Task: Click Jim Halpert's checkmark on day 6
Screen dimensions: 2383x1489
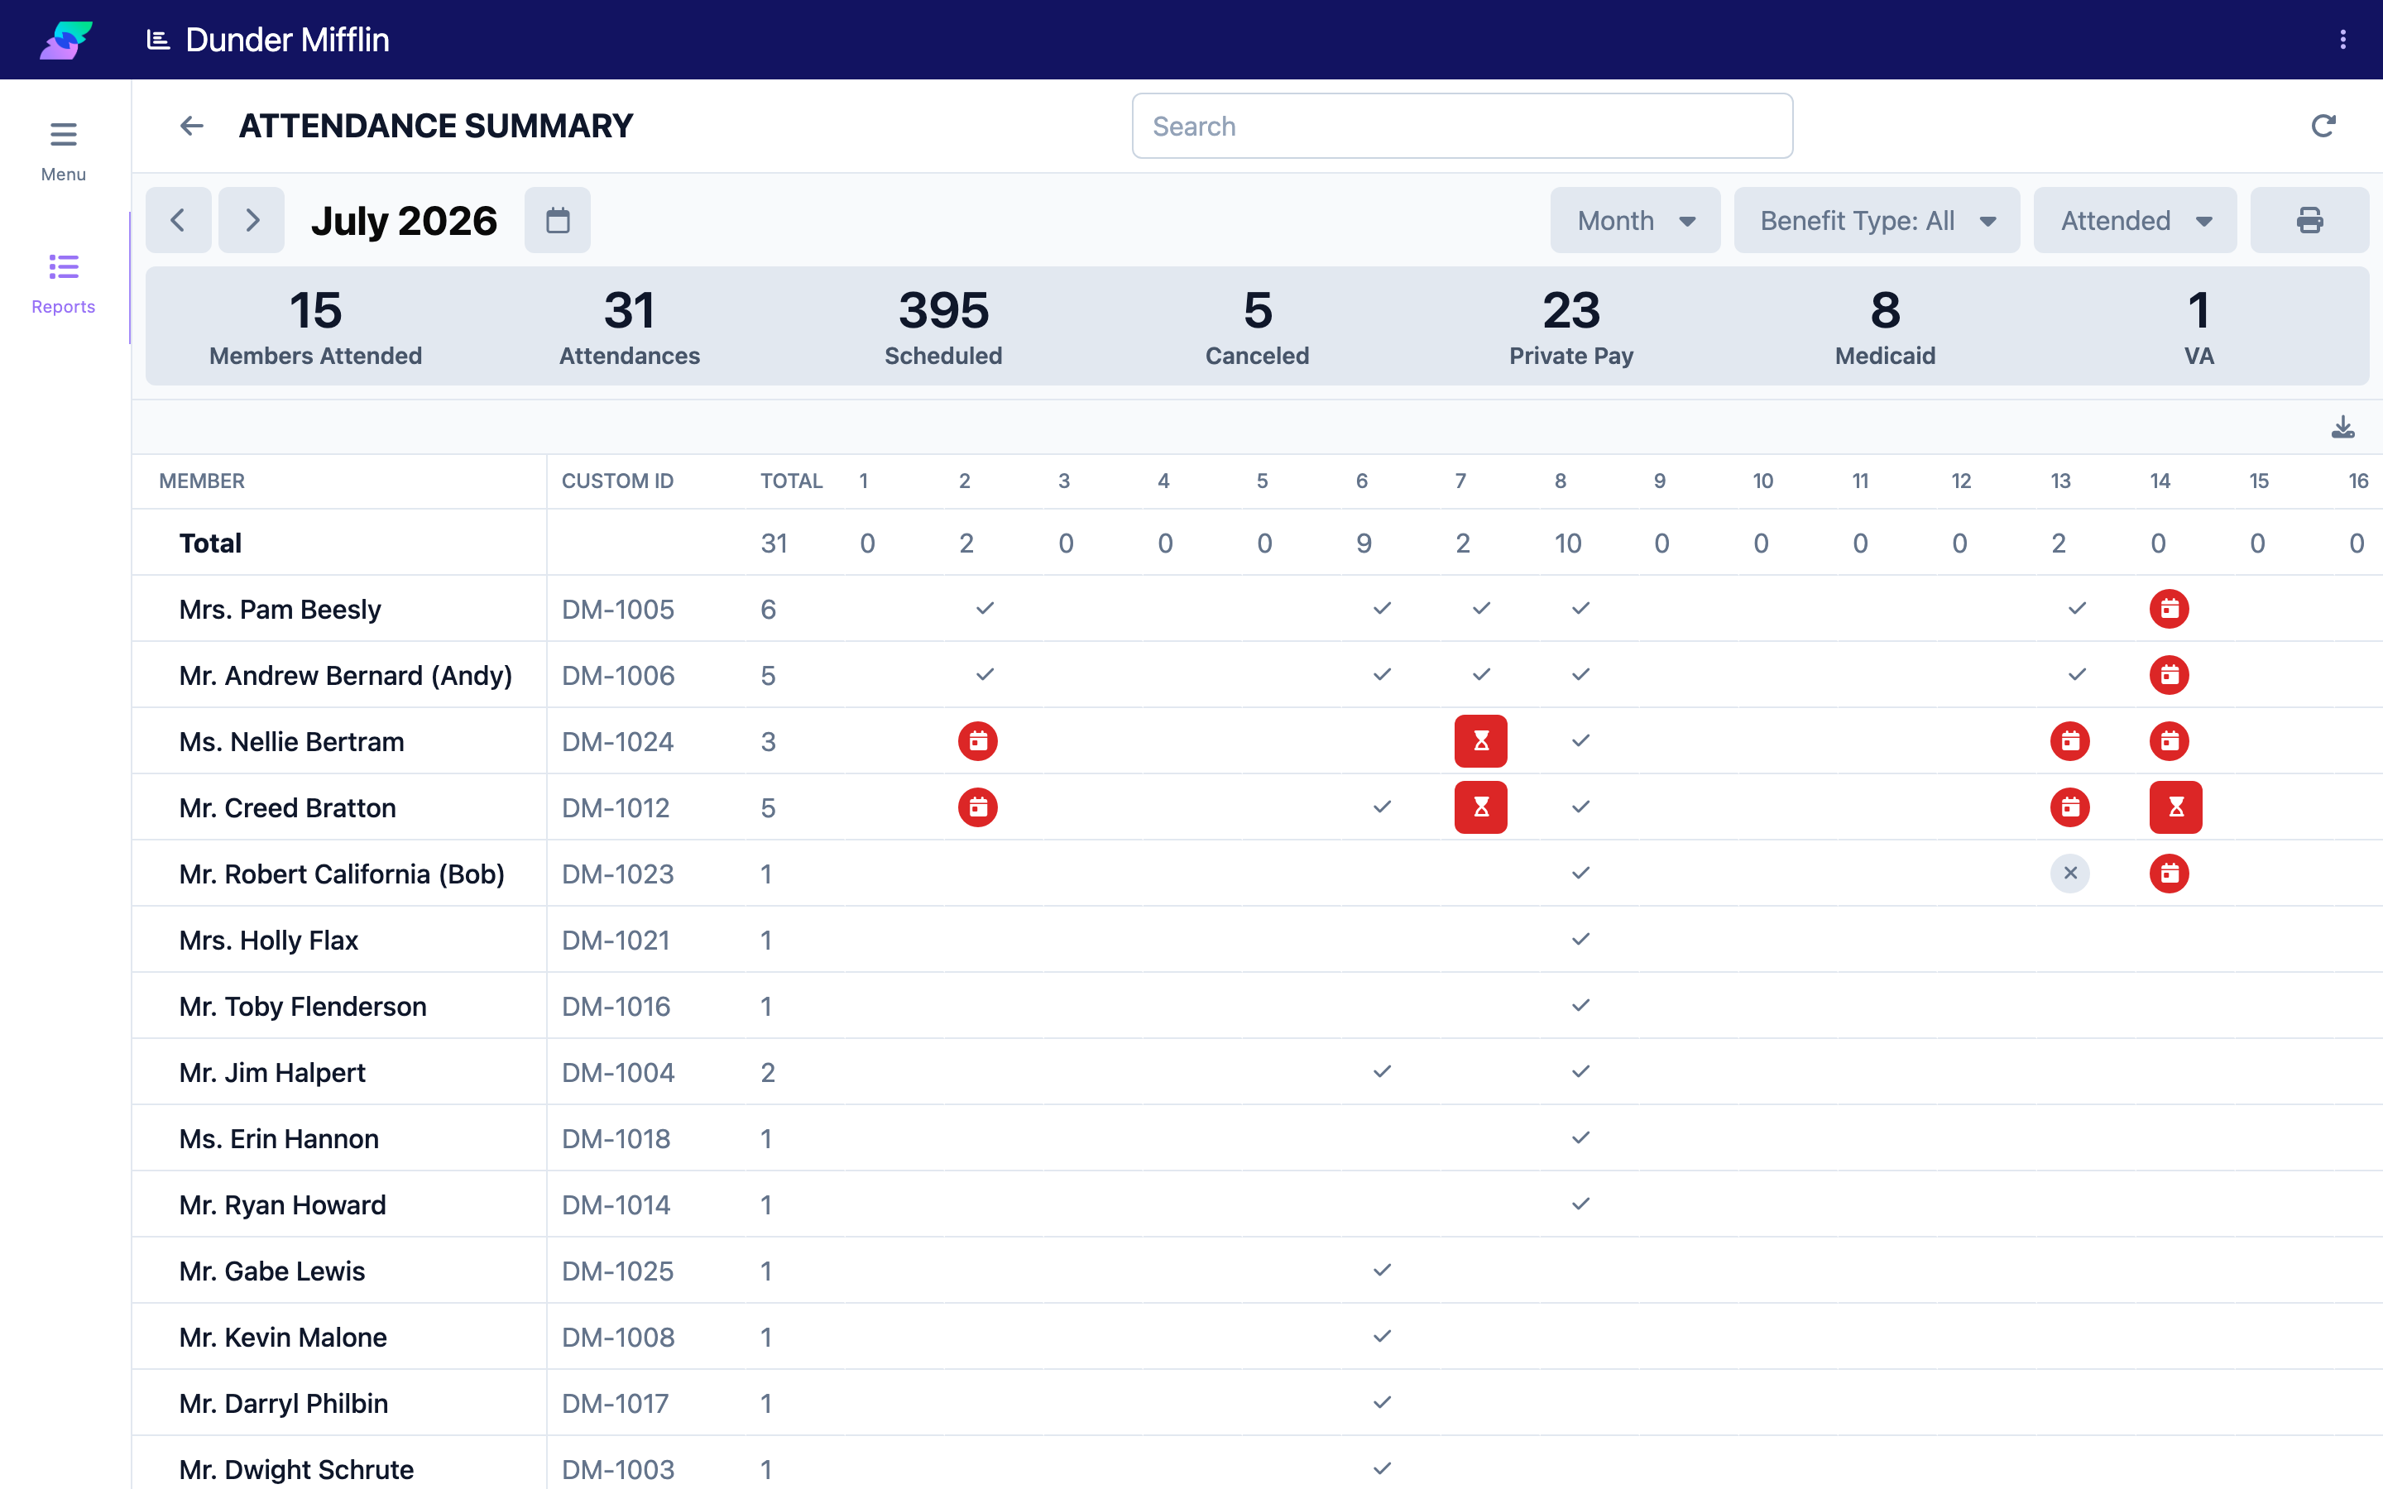Action: [x=1382, y=1070]
